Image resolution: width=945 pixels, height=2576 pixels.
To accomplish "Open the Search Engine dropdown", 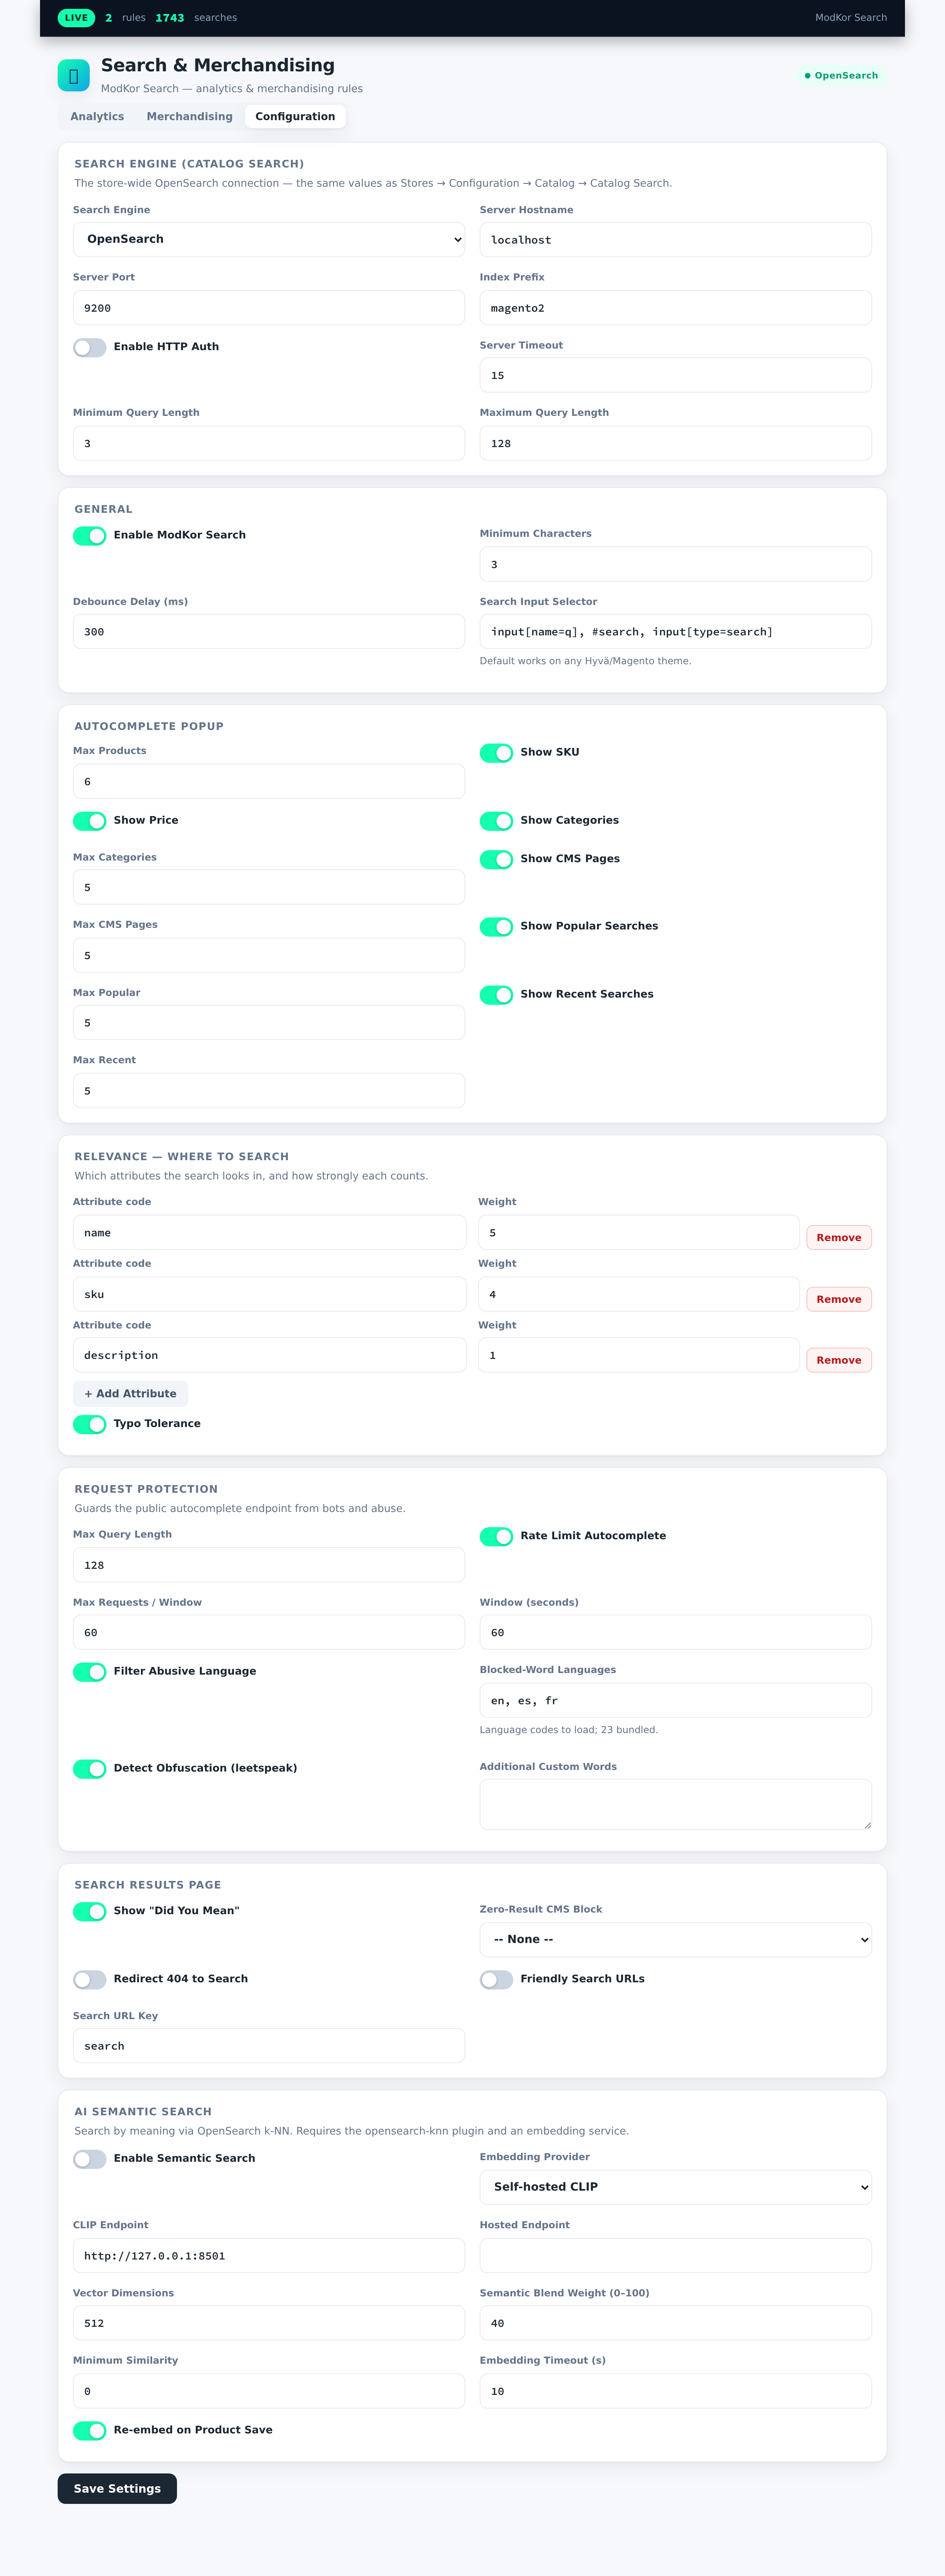I will (269, 240).
